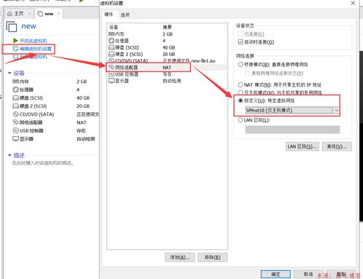Viewport: 363px width, 279px height.
Task: Click 网络适配器 icon in main window device list
Action: 15,122
